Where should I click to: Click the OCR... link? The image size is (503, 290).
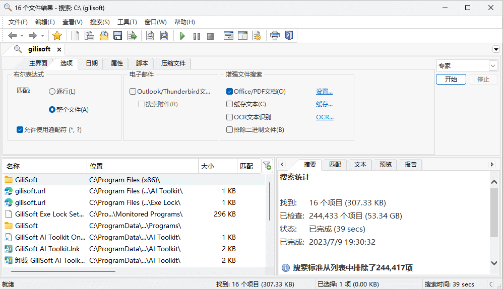click(x=325, y=117)
